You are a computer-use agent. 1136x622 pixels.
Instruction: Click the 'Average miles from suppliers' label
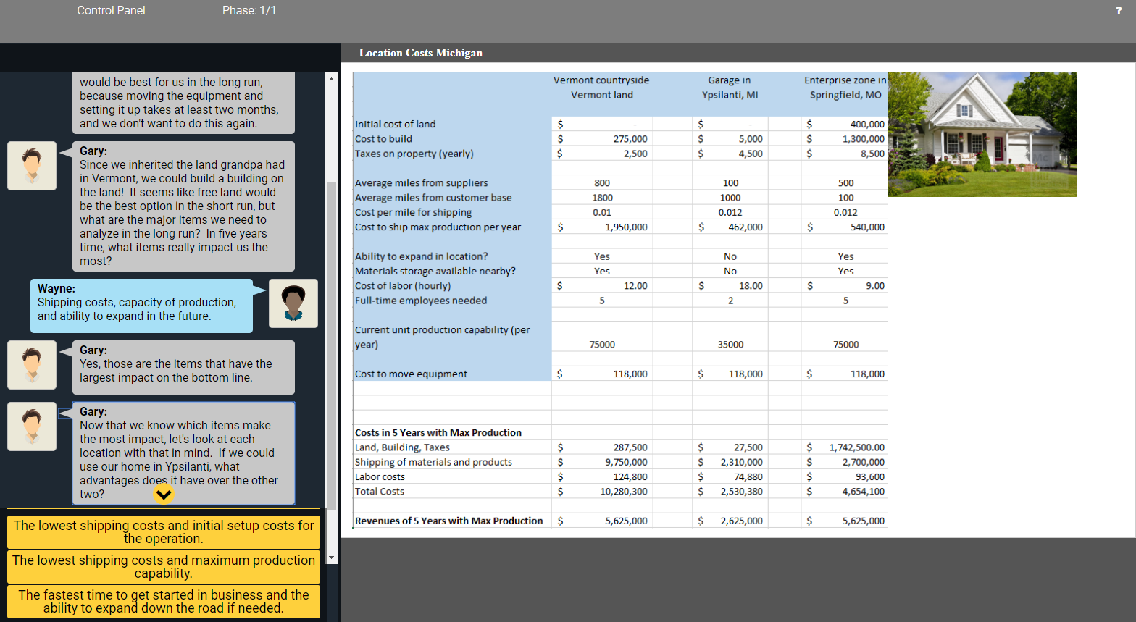pyautogui.click(x=422, y=183)
